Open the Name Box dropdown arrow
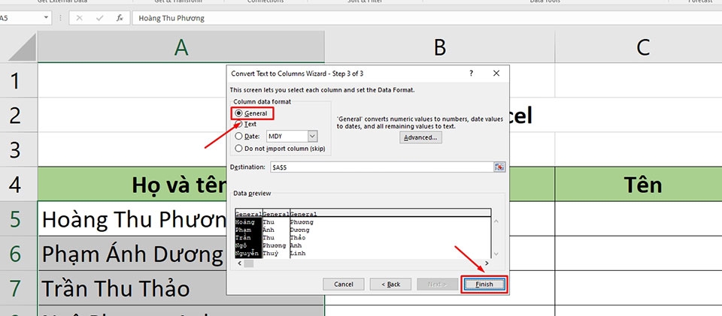This screenshot has width=722, height=316. (x=46, y=18)
